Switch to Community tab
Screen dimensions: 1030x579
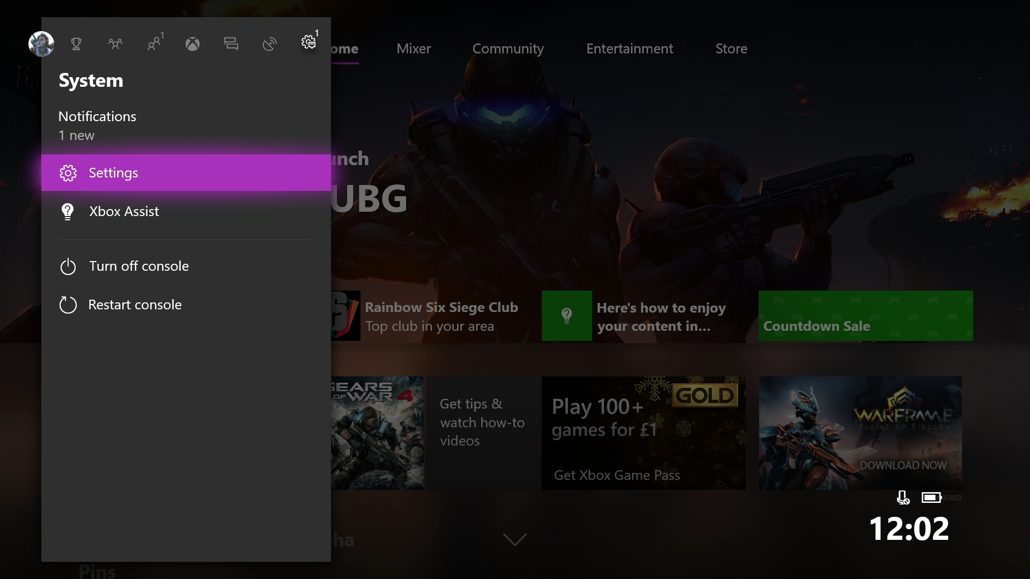tap(508, 48)
